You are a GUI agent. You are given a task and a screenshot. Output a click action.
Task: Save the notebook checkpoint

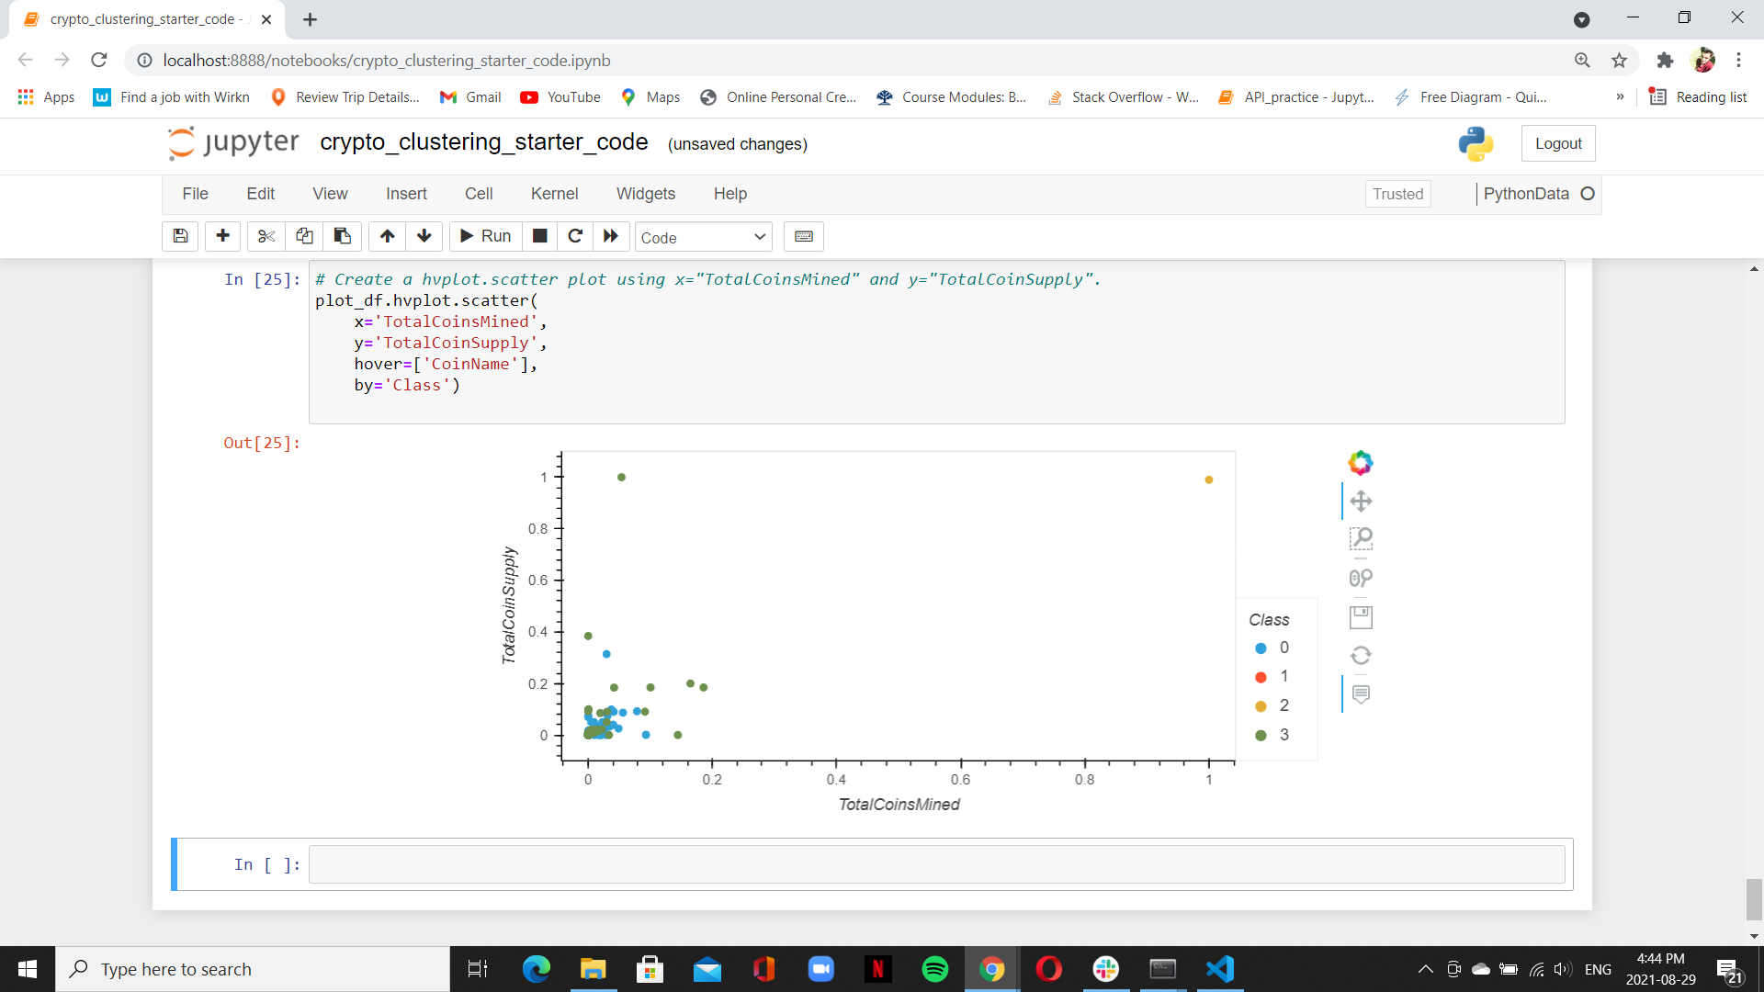(180, 236)
